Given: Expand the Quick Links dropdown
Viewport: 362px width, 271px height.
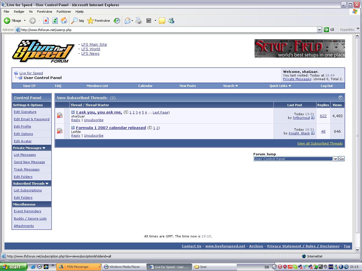Looking at the screenshot, I should tap(280, 86).
